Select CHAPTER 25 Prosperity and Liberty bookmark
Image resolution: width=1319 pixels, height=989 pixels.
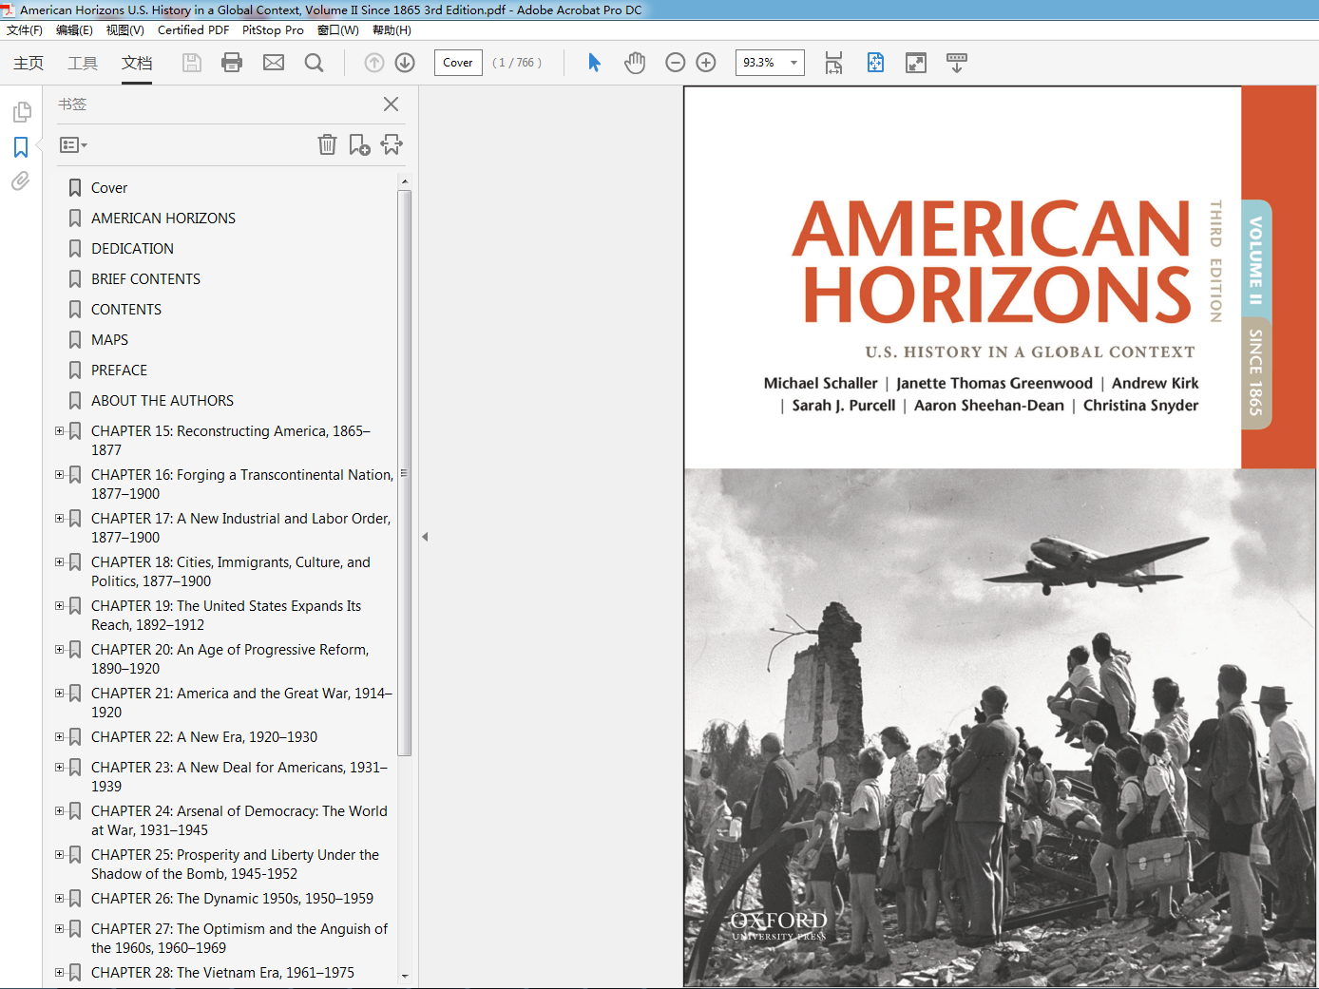click(x=235, y=865)
